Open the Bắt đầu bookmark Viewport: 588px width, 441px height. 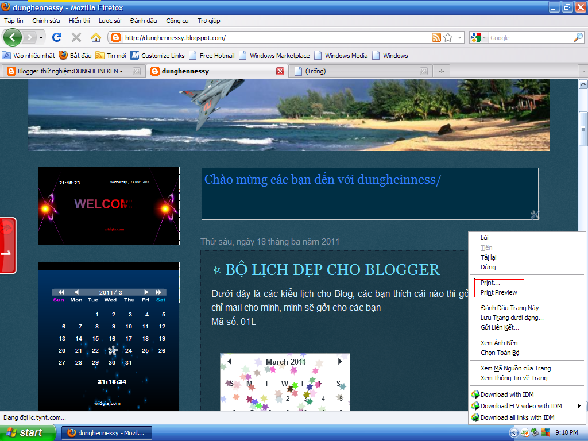click(75, 56)
